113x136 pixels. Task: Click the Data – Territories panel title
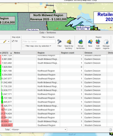(48, 33)
